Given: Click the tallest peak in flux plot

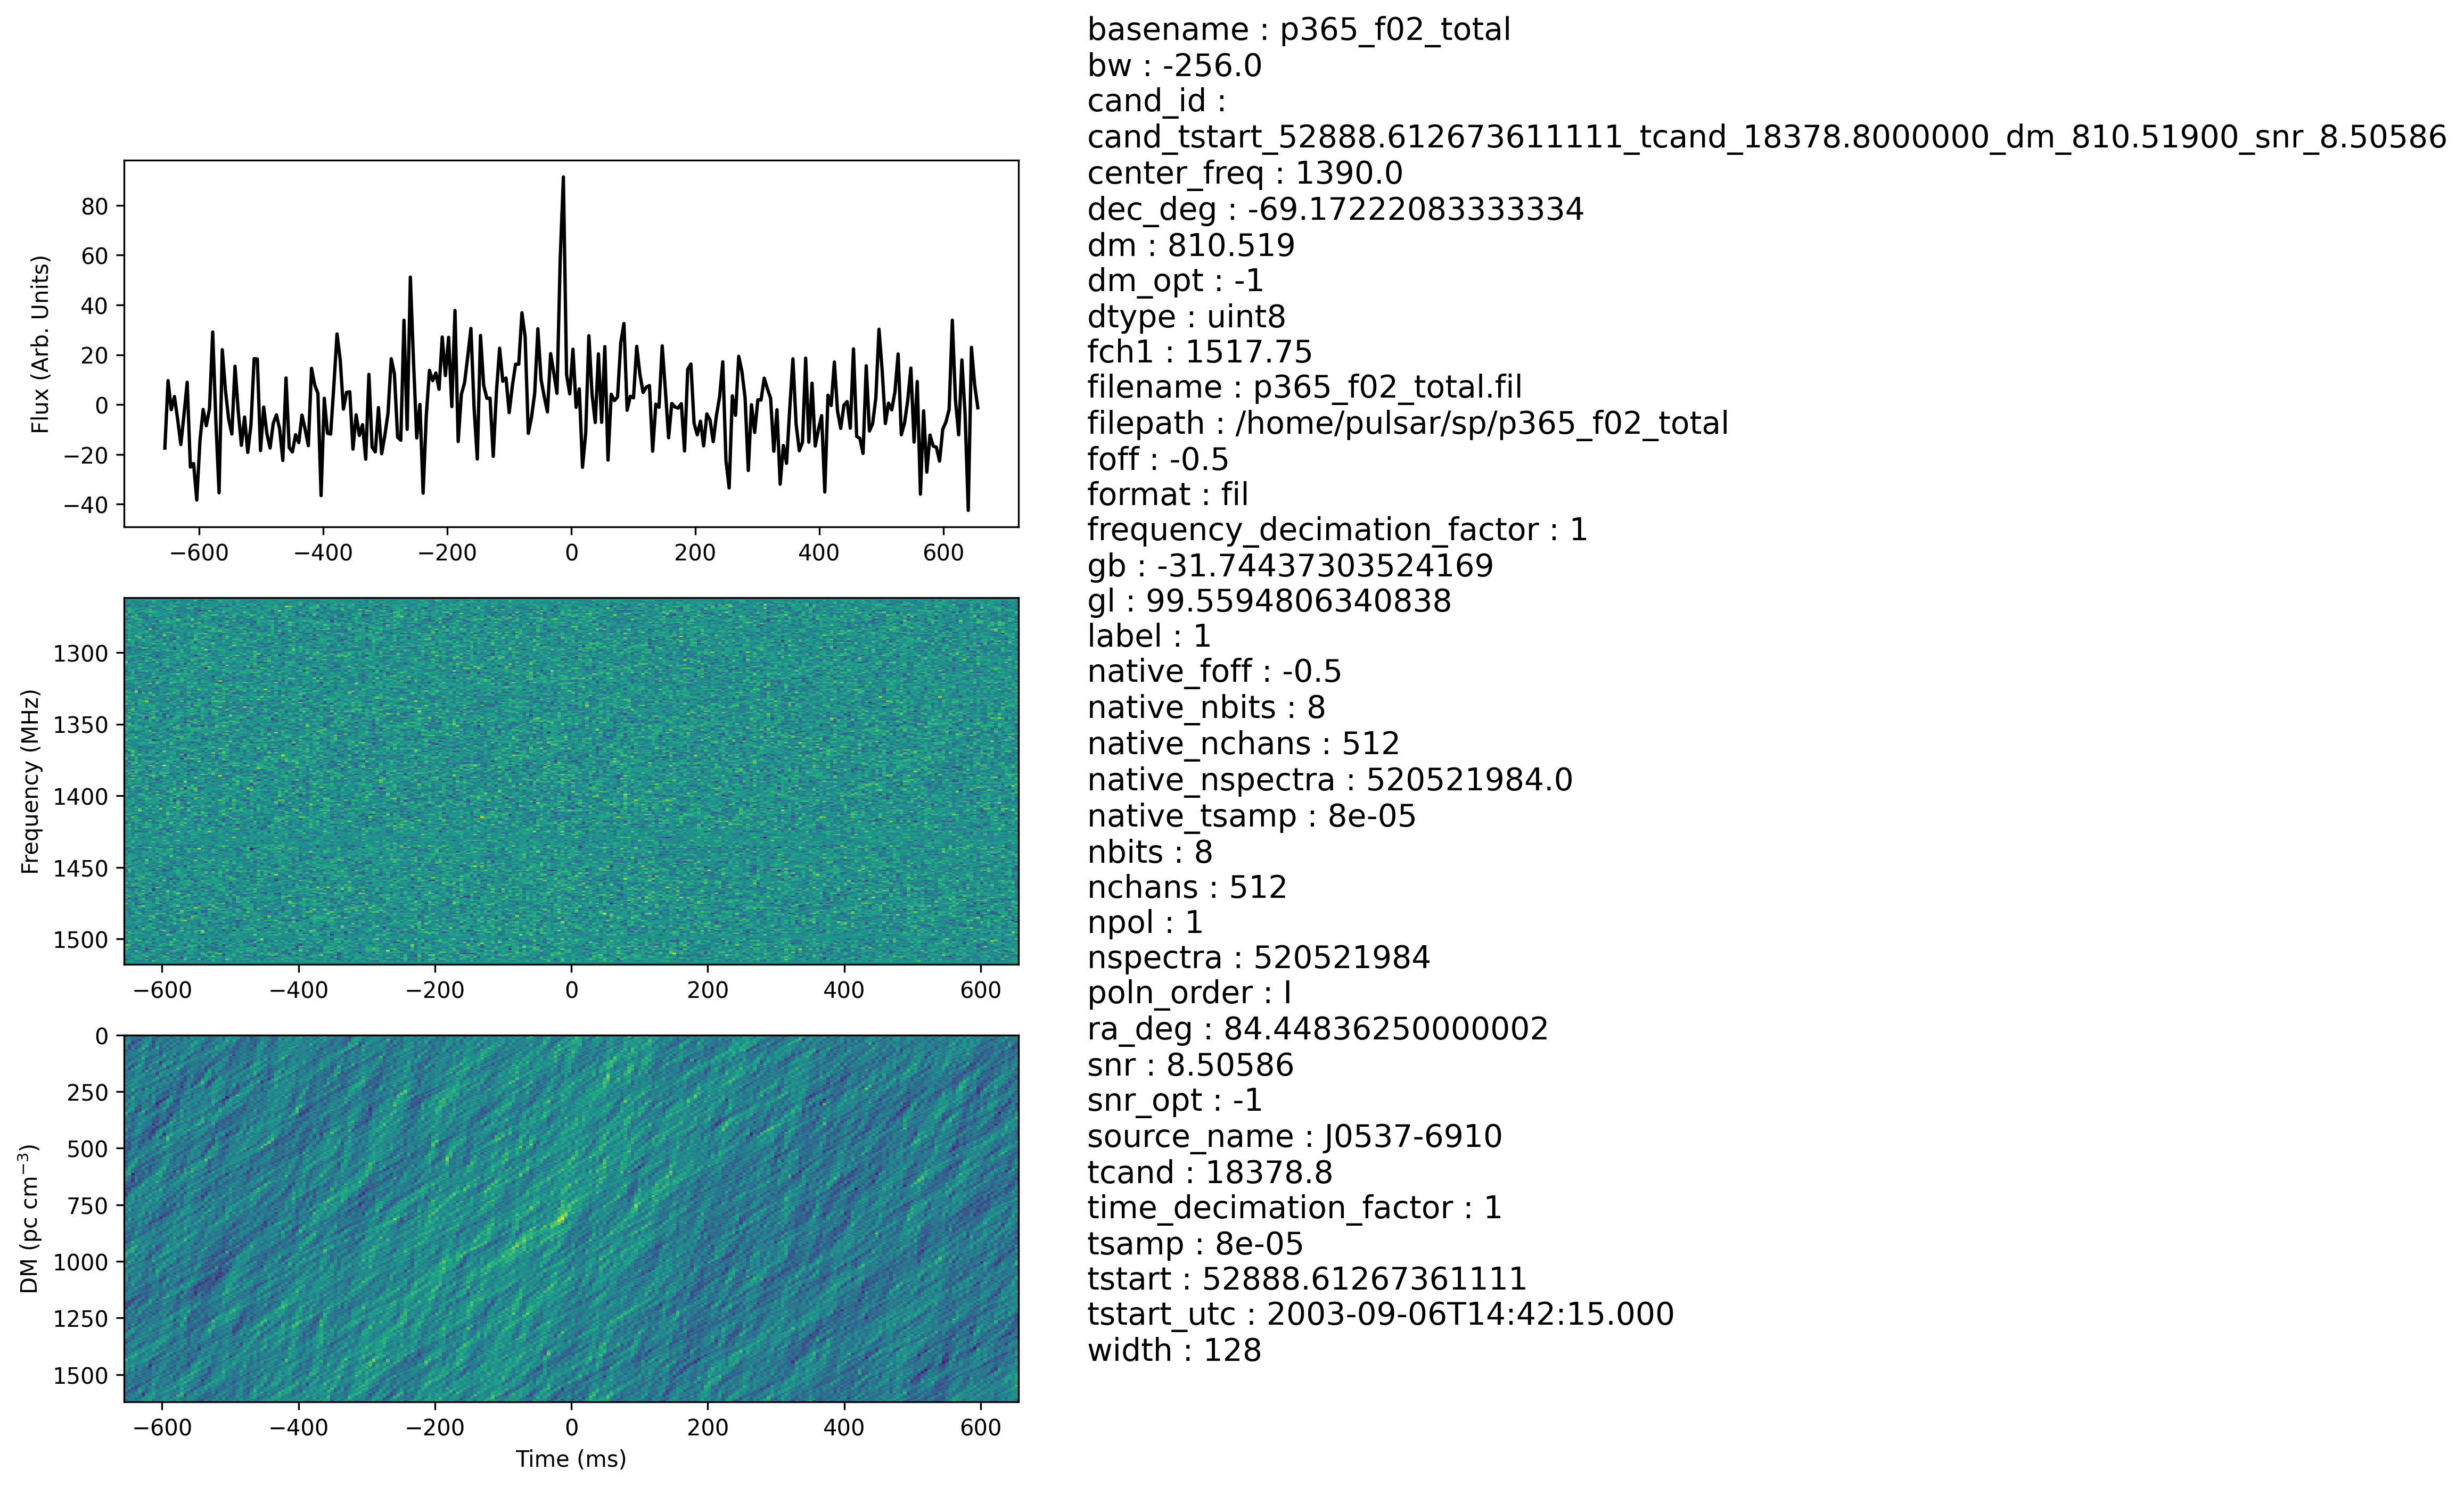Looking at the screenshot, I should pyautogui.click(x=563, y=180).
